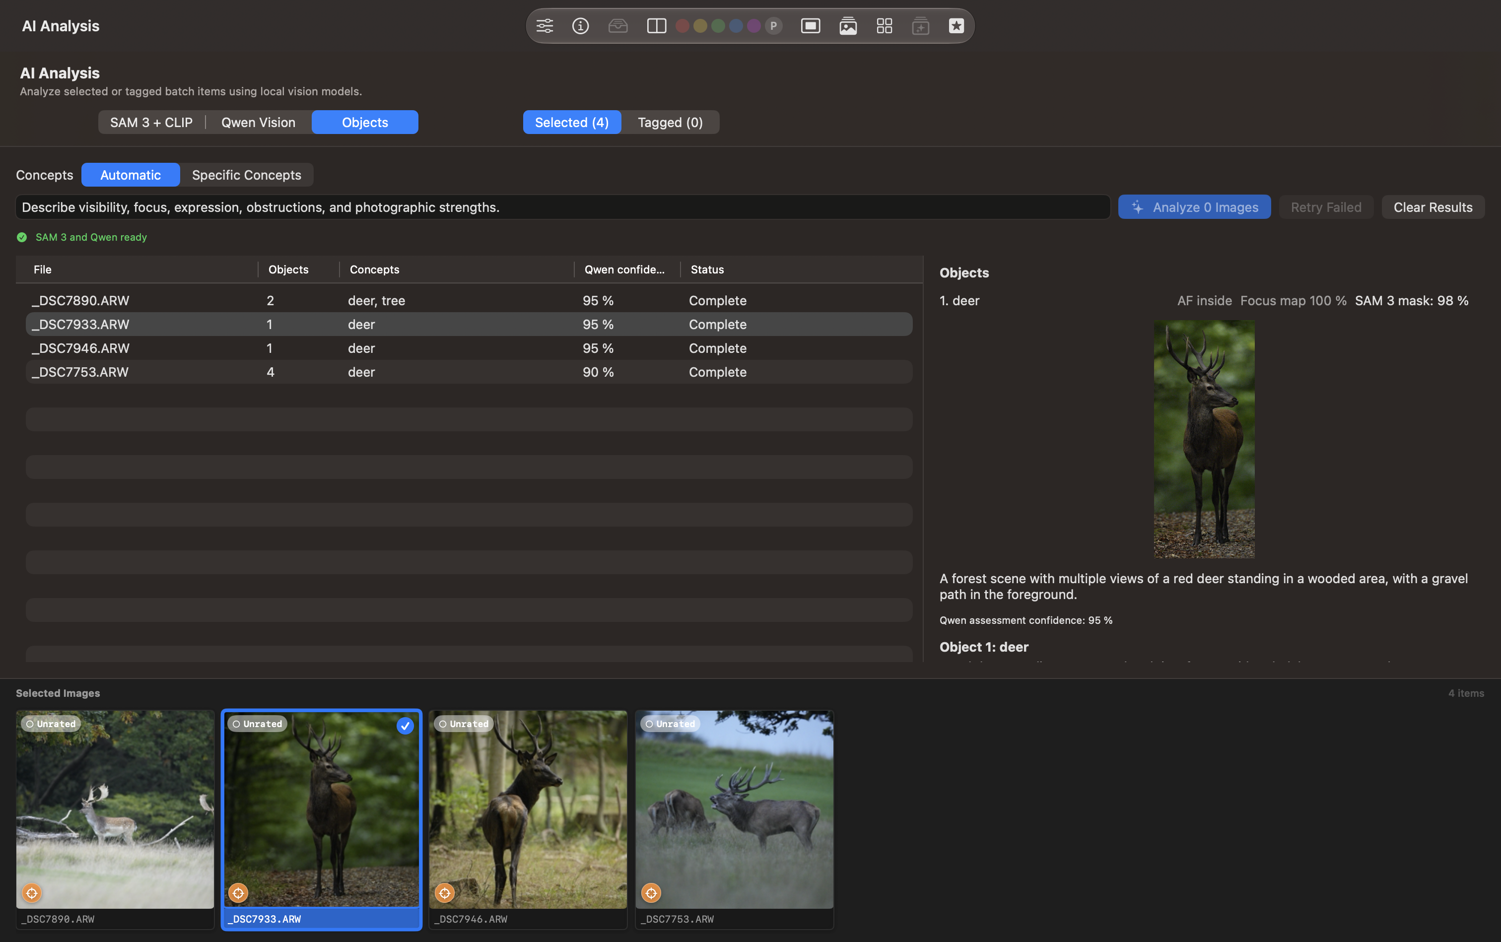Click the Unrated badge on _DSC7890.ARW

(x=51, y=723)
